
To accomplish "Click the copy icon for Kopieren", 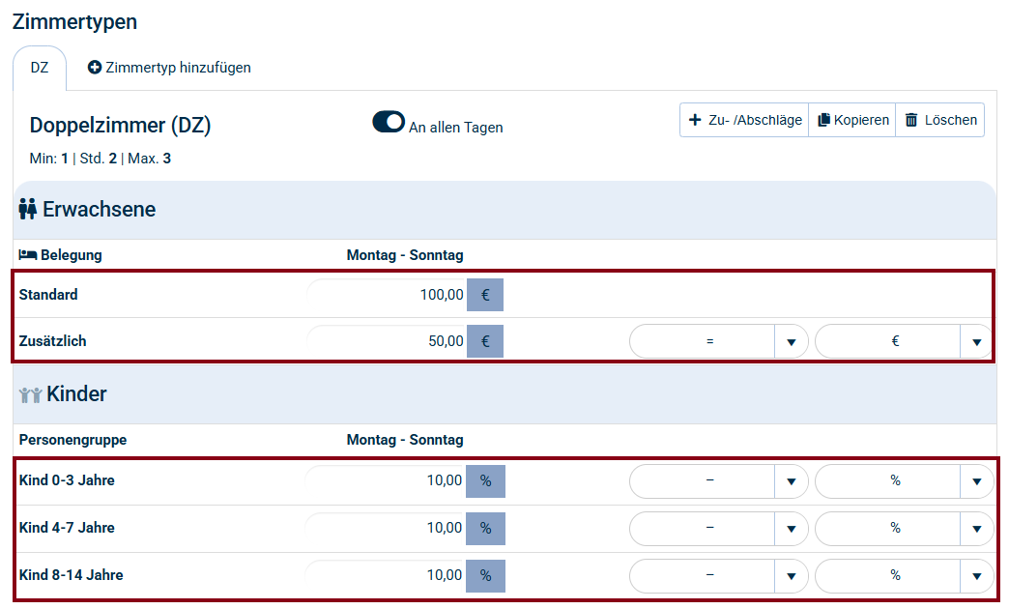I will [x=823, y=121].
